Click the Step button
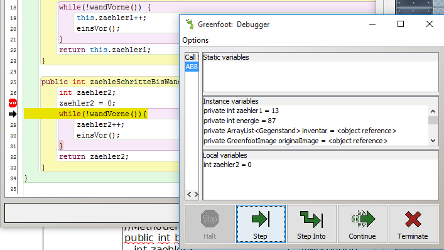Screen dimensions: 444x250 pos(261,224)
